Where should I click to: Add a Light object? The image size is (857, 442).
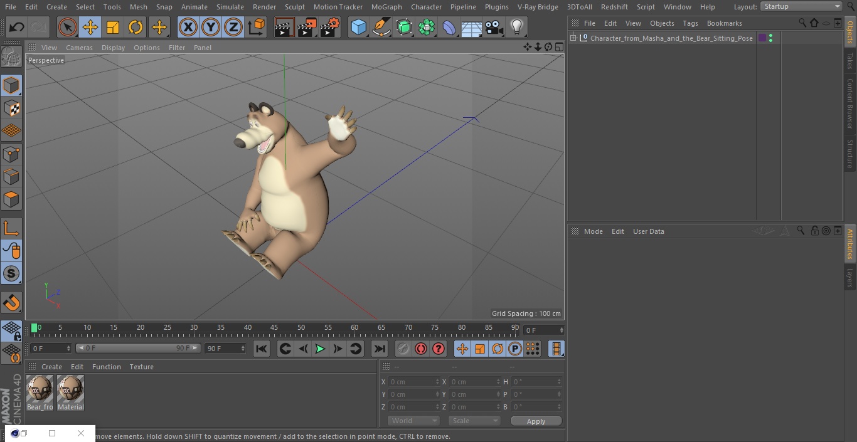click(x=516, y=27)
